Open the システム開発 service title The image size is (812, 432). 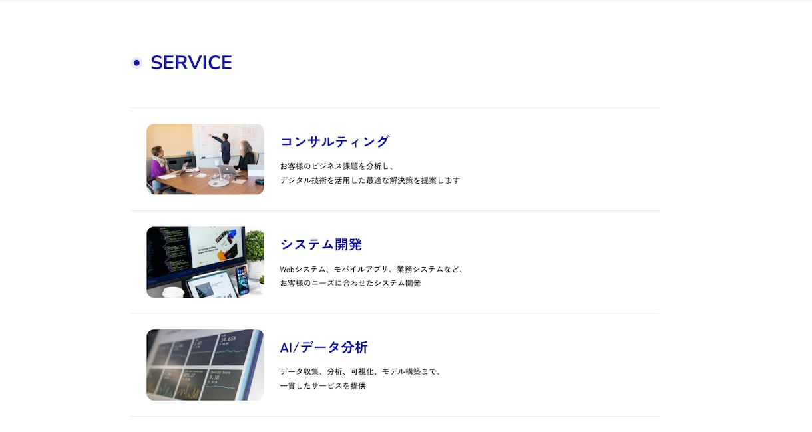(321, 244)
